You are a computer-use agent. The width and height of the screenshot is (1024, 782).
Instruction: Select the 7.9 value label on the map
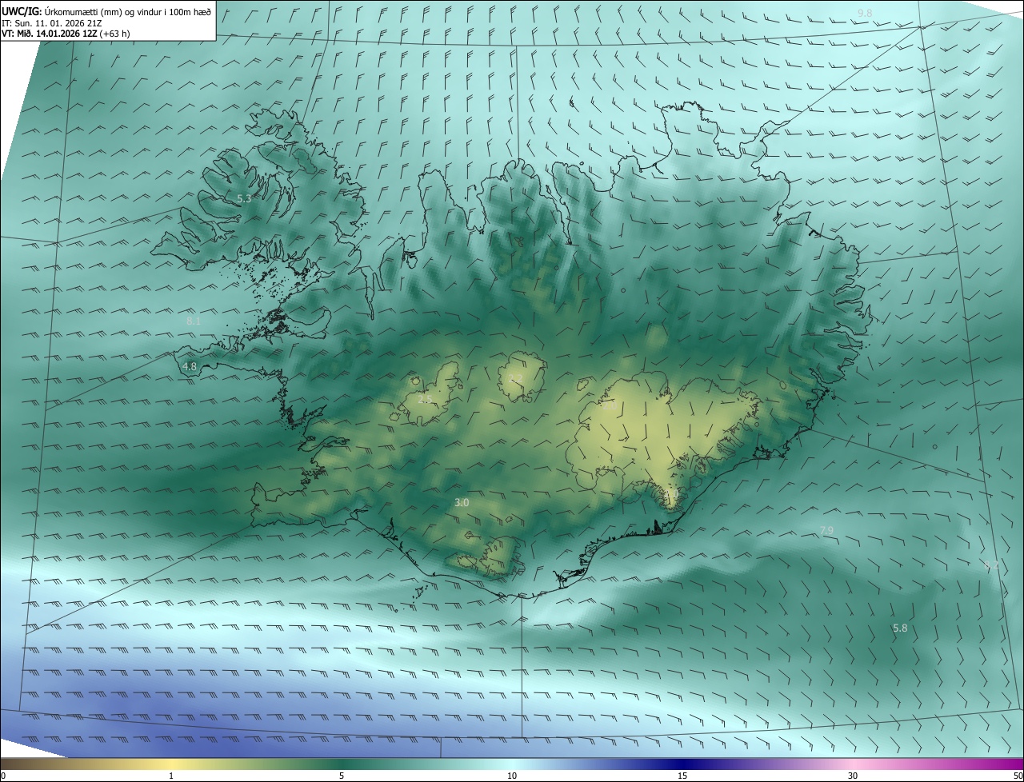[x=826, y=531]
